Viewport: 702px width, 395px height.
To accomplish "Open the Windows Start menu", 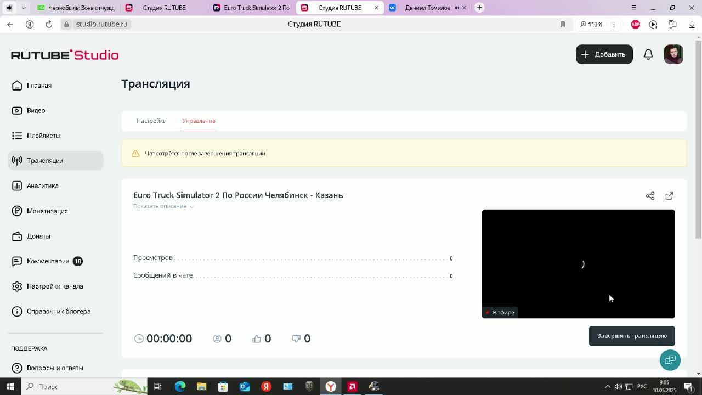I will 10,386.
